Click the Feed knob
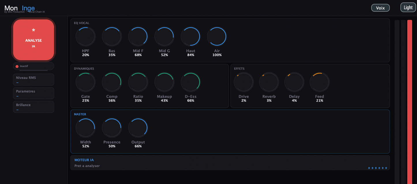 (319, 82)
